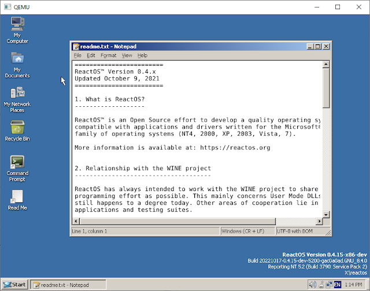Open the My Computer desktop icon
The width and height of the screenshot is (370, 291).
click(x=17, y=30)
